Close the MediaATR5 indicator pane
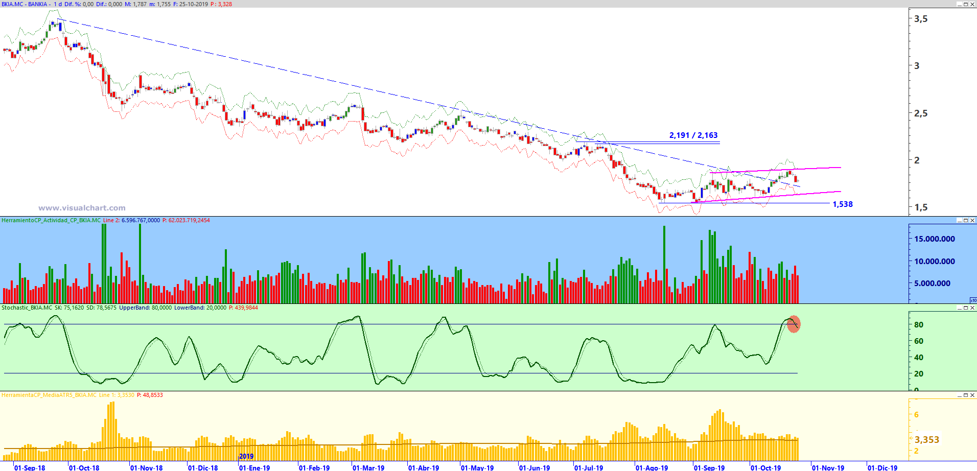This screenshot has height=471, width=977. pyautogui.click(x=972, y=395)
